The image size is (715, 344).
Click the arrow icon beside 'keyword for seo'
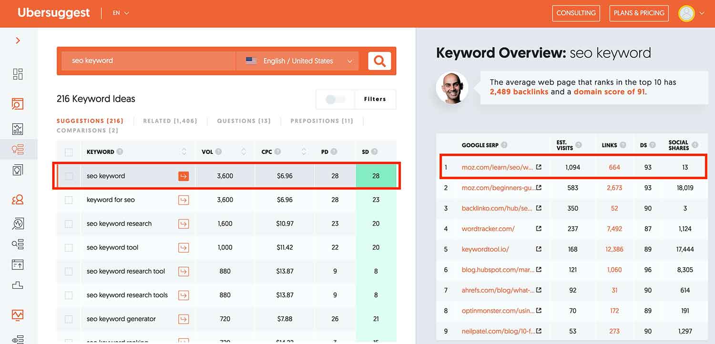coord(184,200)
